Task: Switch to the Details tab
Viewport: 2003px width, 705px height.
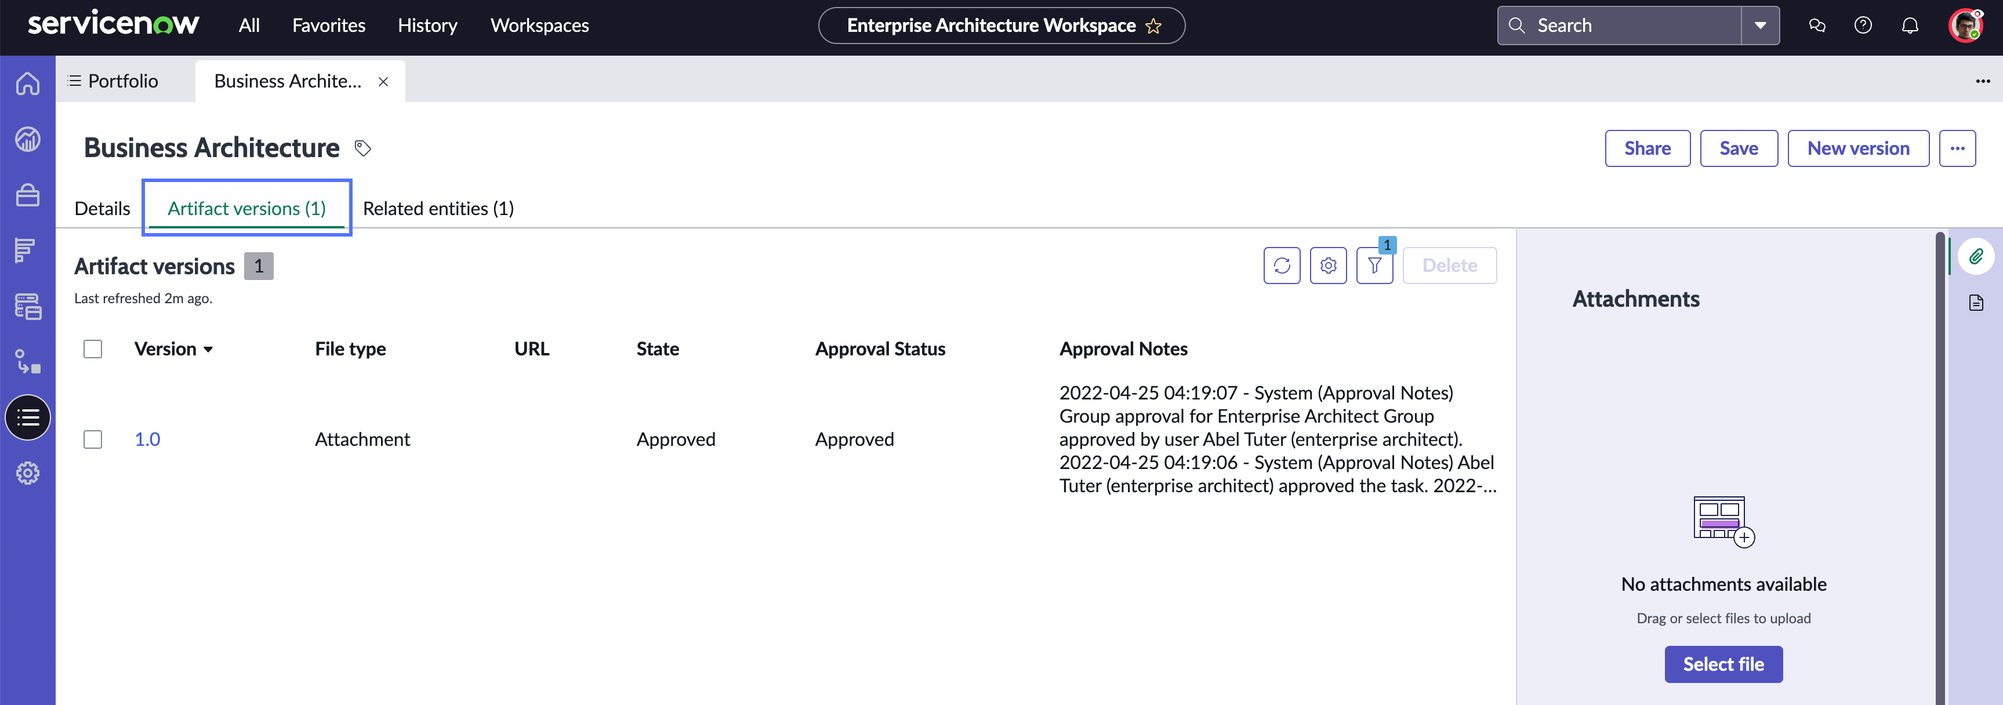Action: (103, 208)
